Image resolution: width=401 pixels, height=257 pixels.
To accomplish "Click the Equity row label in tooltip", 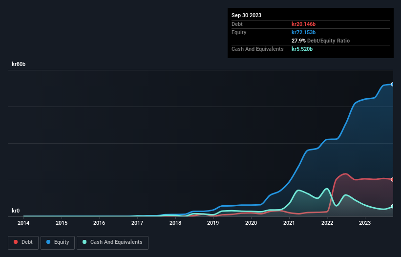I will pyautogui.click(x=239, y=32).
